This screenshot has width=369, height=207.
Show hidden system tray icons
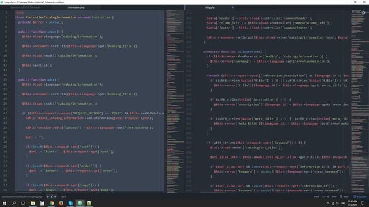(328, 203)
